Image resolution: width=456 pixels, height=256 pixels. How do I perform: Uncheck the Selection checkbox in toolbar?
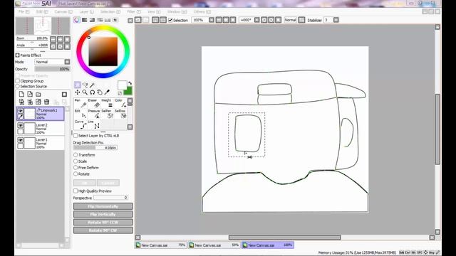click(x=170, y=20)
